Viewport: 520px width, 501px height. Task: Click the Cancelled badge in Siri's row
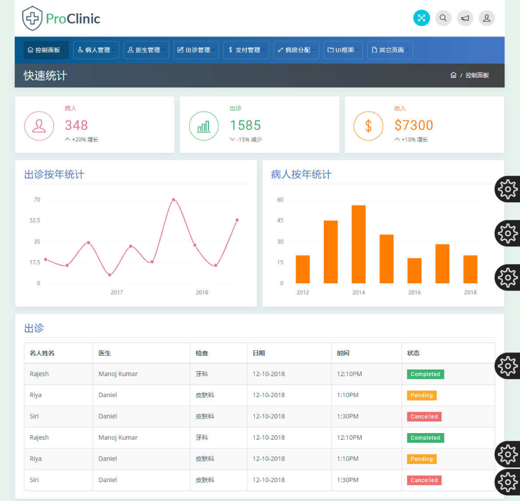point(423,416)
